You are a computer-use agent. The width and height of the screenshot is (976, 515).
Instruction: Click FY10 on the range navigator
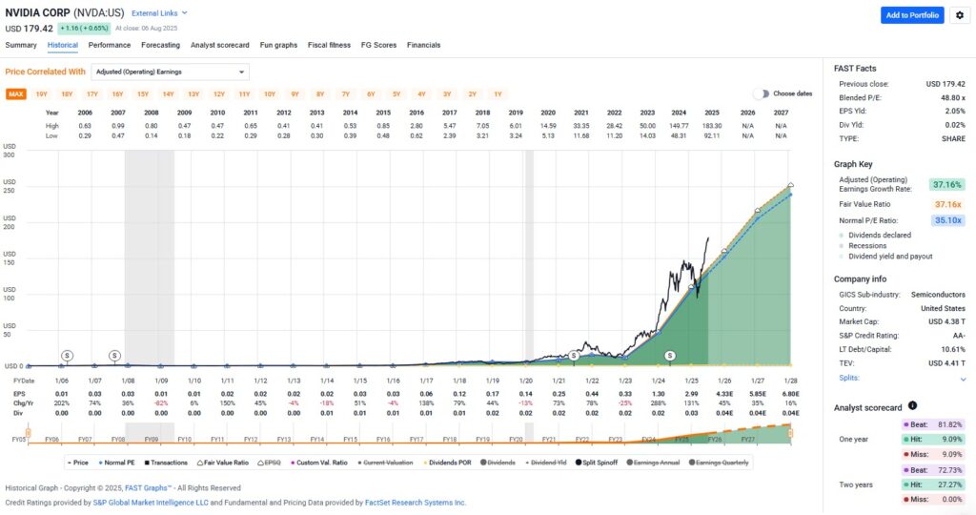pos(184,440)
